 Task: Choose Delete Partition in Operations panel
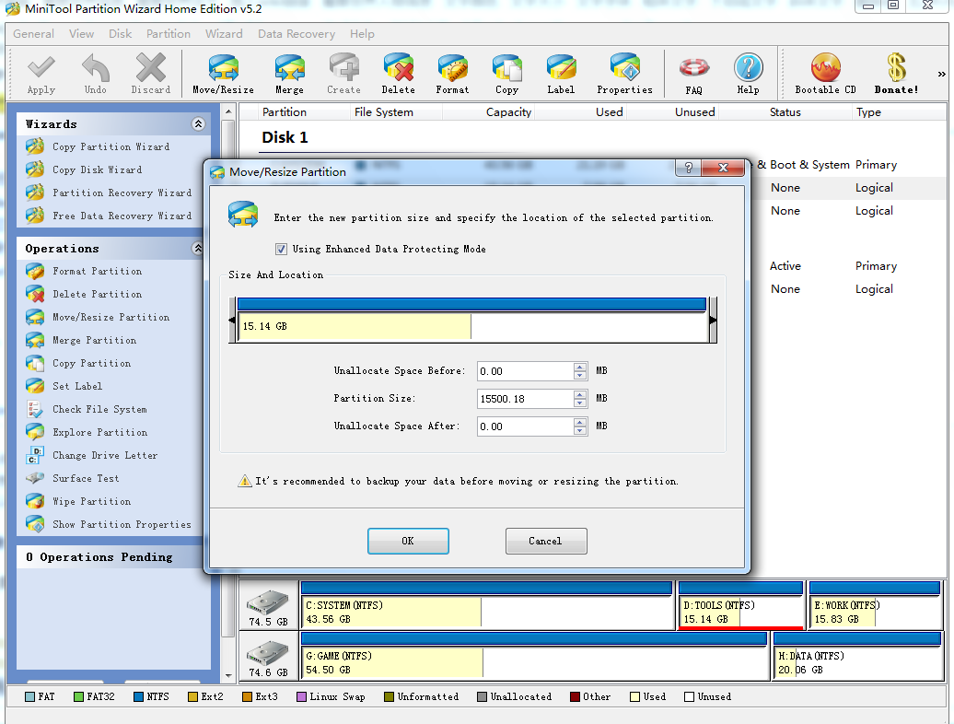[98, 295]
